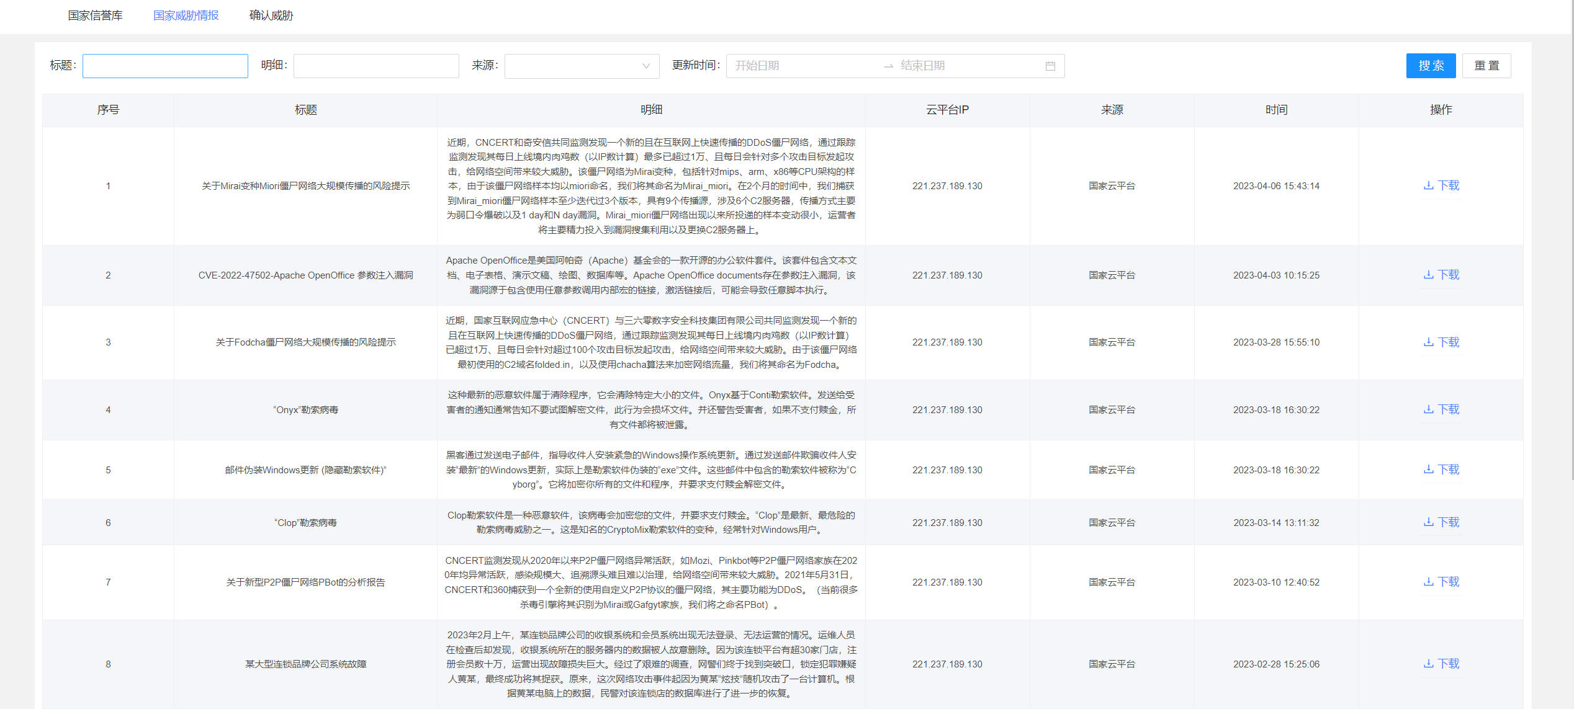Click the dropdown chevron next to 来源
The height and width of the screenshot is (709, 1574).
pos(646,66)
